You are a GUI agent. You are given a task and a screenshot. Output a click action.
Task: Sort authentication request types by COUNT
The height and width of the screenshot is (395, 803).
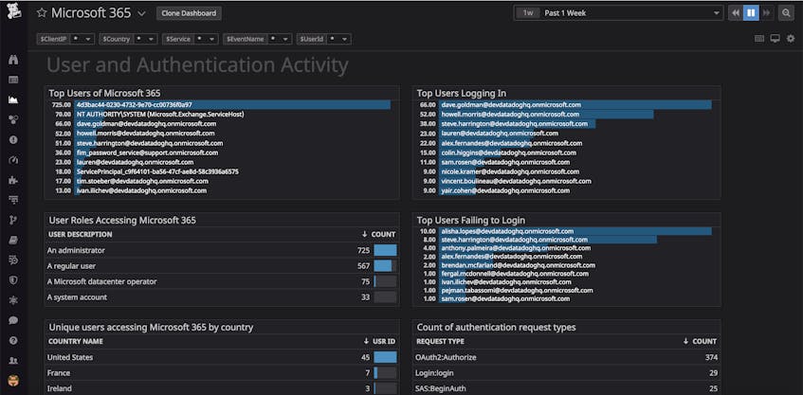click(700, 341)
